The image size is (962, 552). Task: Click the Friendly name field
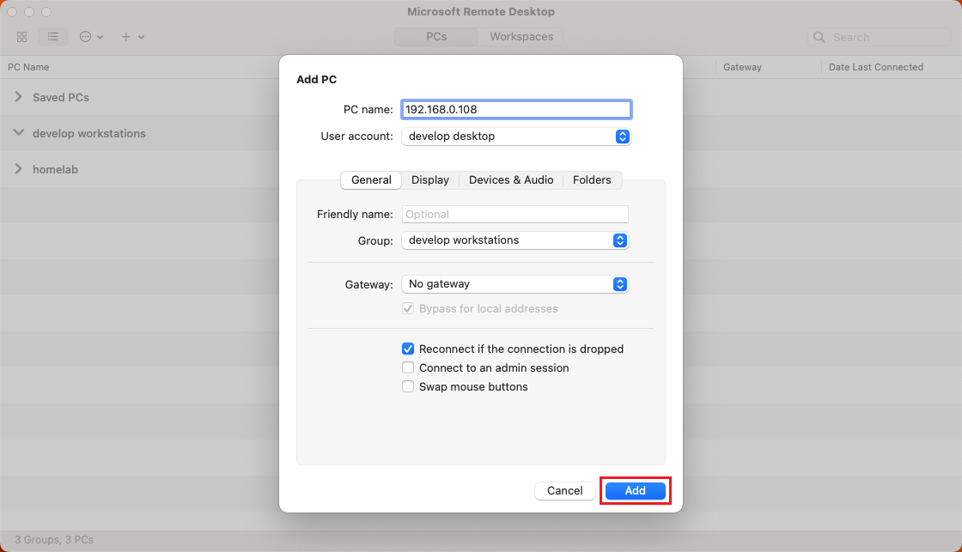coord(514,214)
